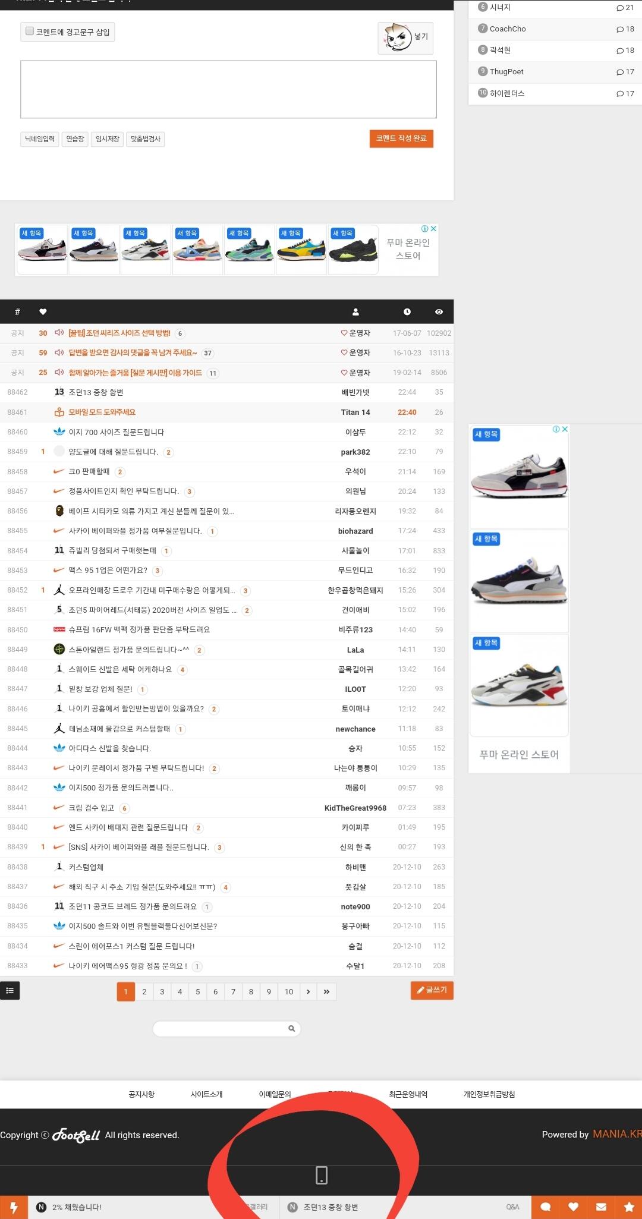Click the Adidas icon beside 이지 700 post
Viewport: 642px width, 1219px height.
coord(59,432)
